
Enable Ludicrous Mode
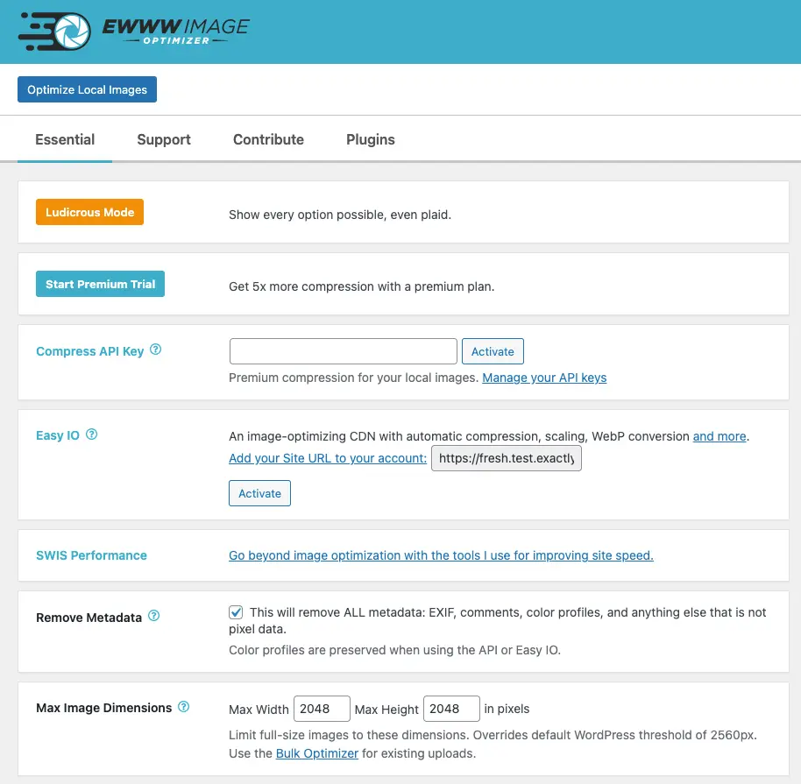(x=89, y=212)
